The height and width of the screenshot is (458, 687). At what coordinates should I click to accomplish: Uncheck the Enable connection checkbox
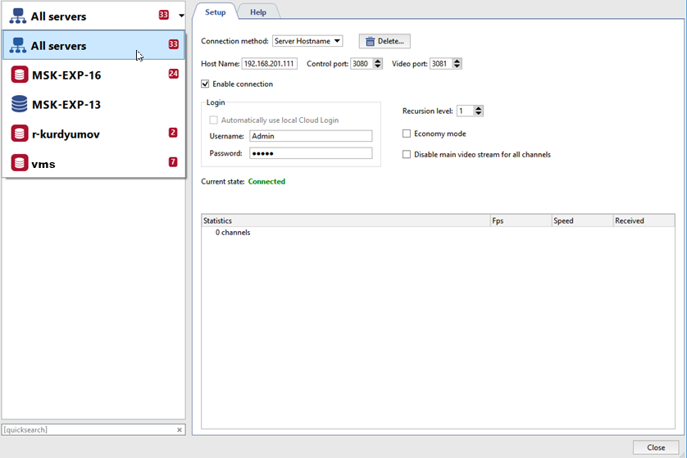[205, 84]
